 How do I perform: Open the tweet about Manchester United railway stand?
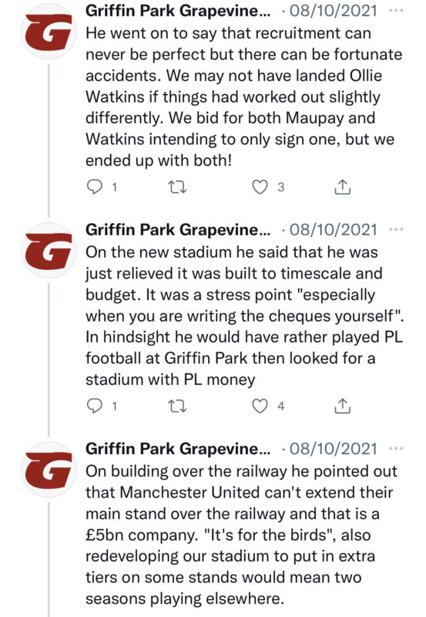pos(242,534)
